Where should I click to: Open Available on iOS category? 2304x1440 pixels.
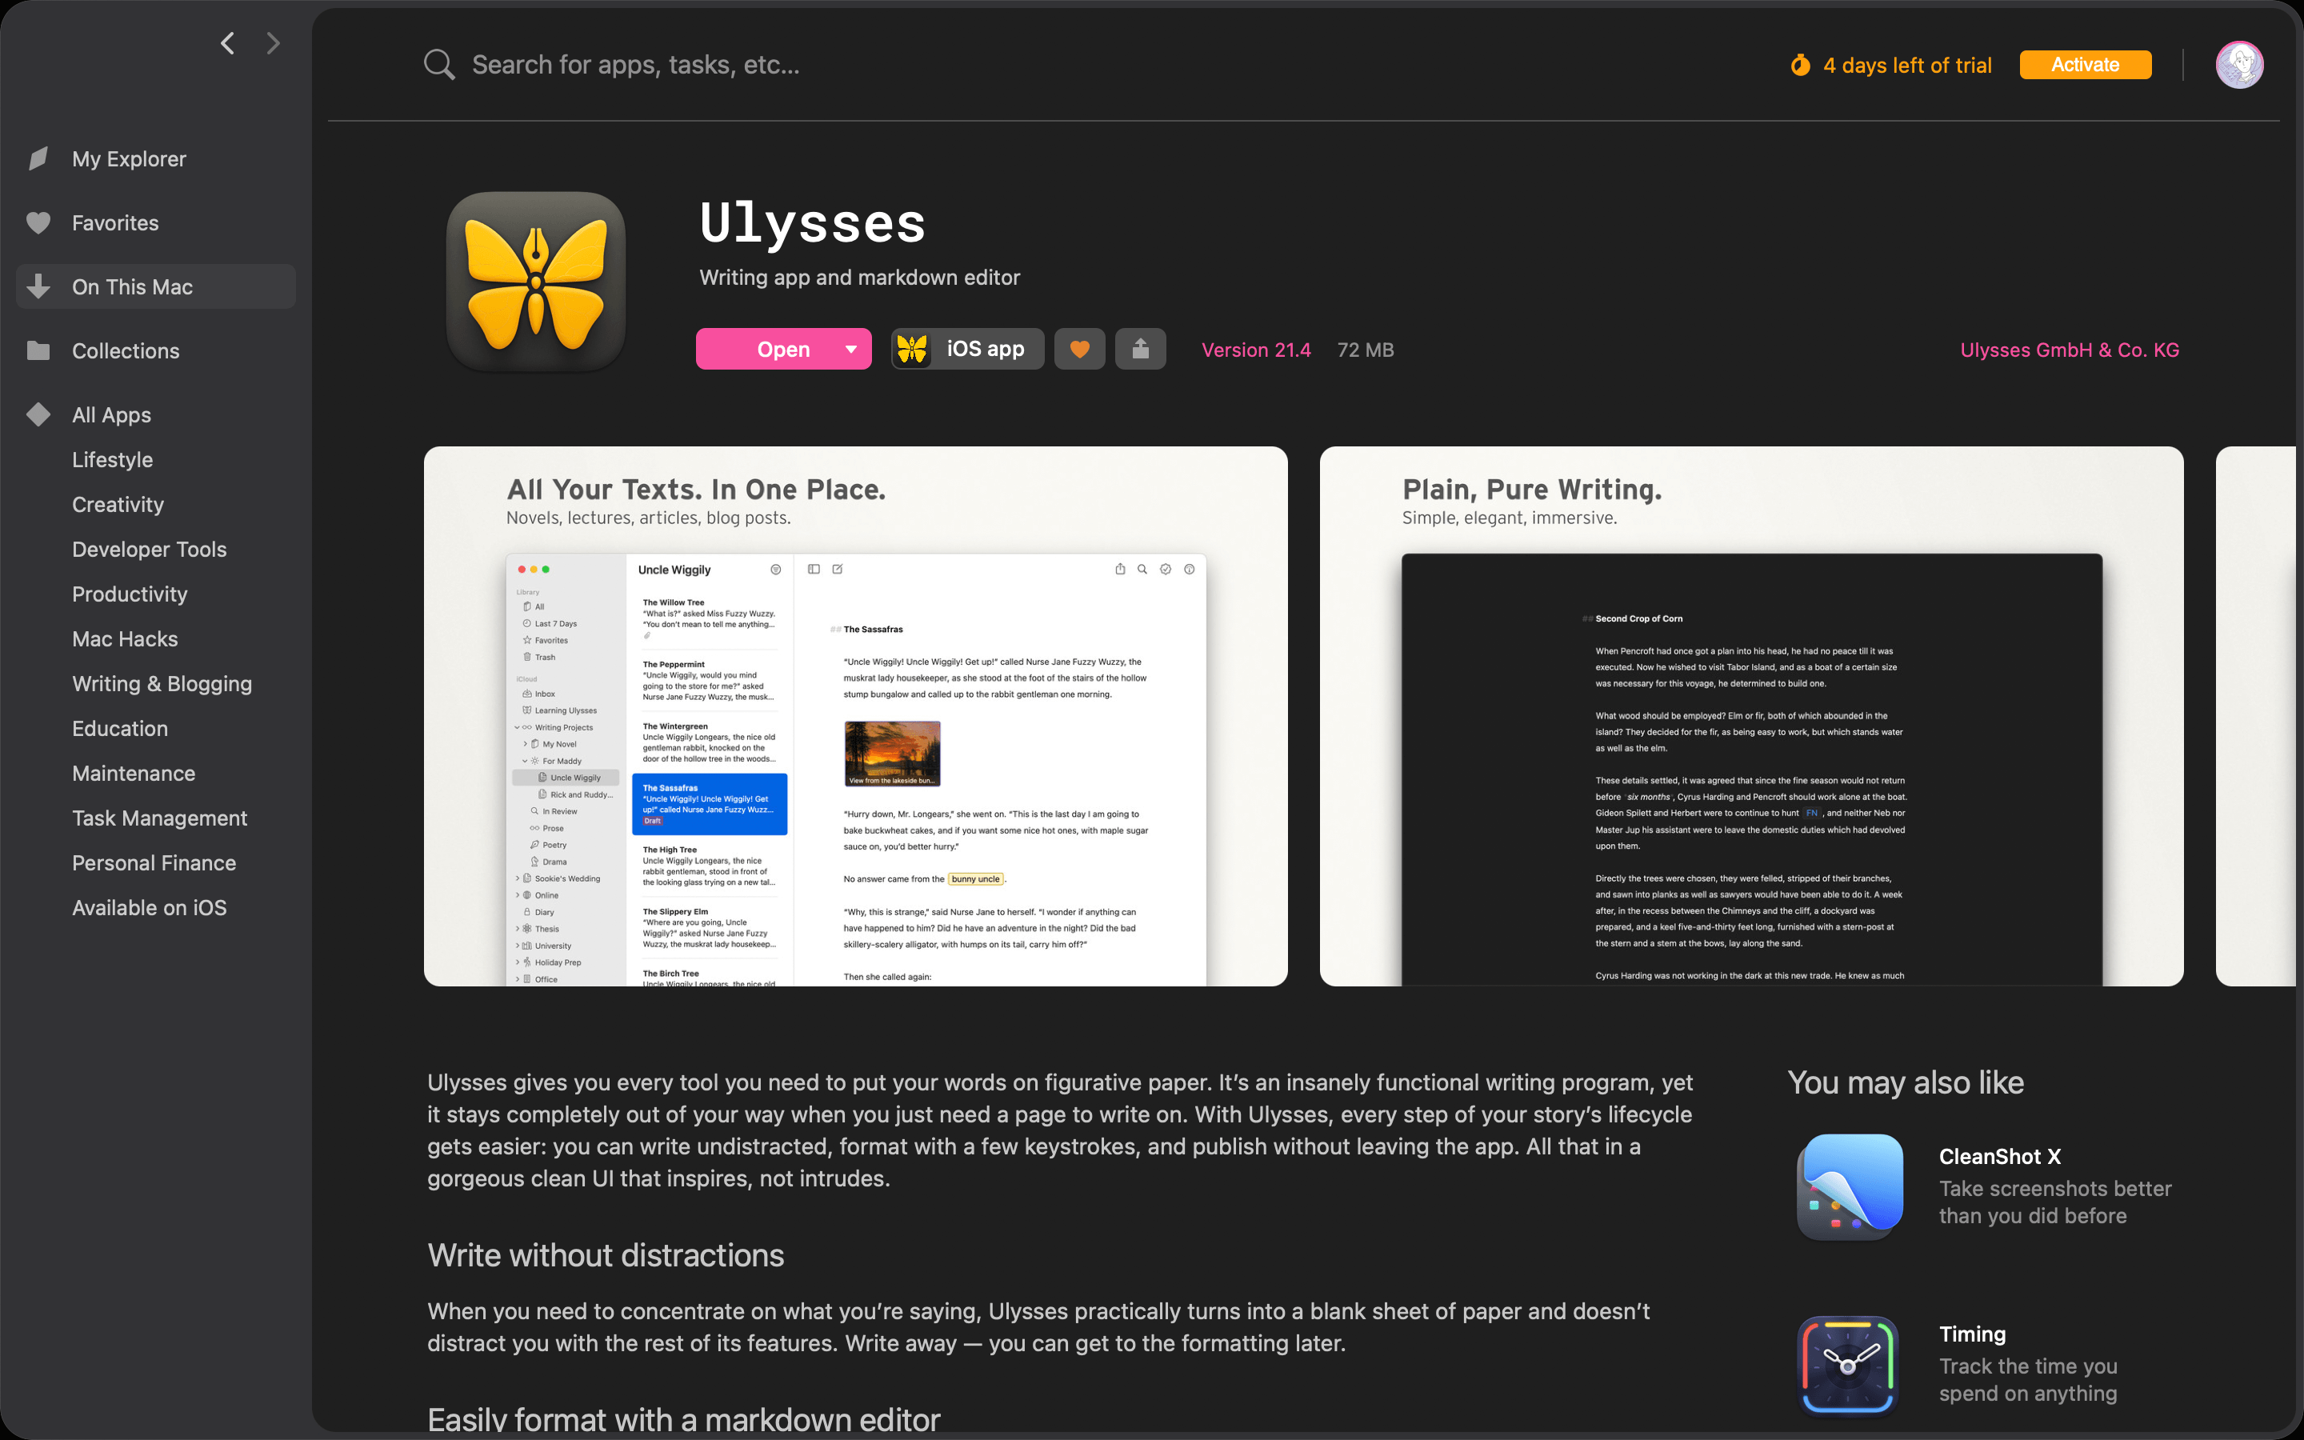click(x=150, y=906)
